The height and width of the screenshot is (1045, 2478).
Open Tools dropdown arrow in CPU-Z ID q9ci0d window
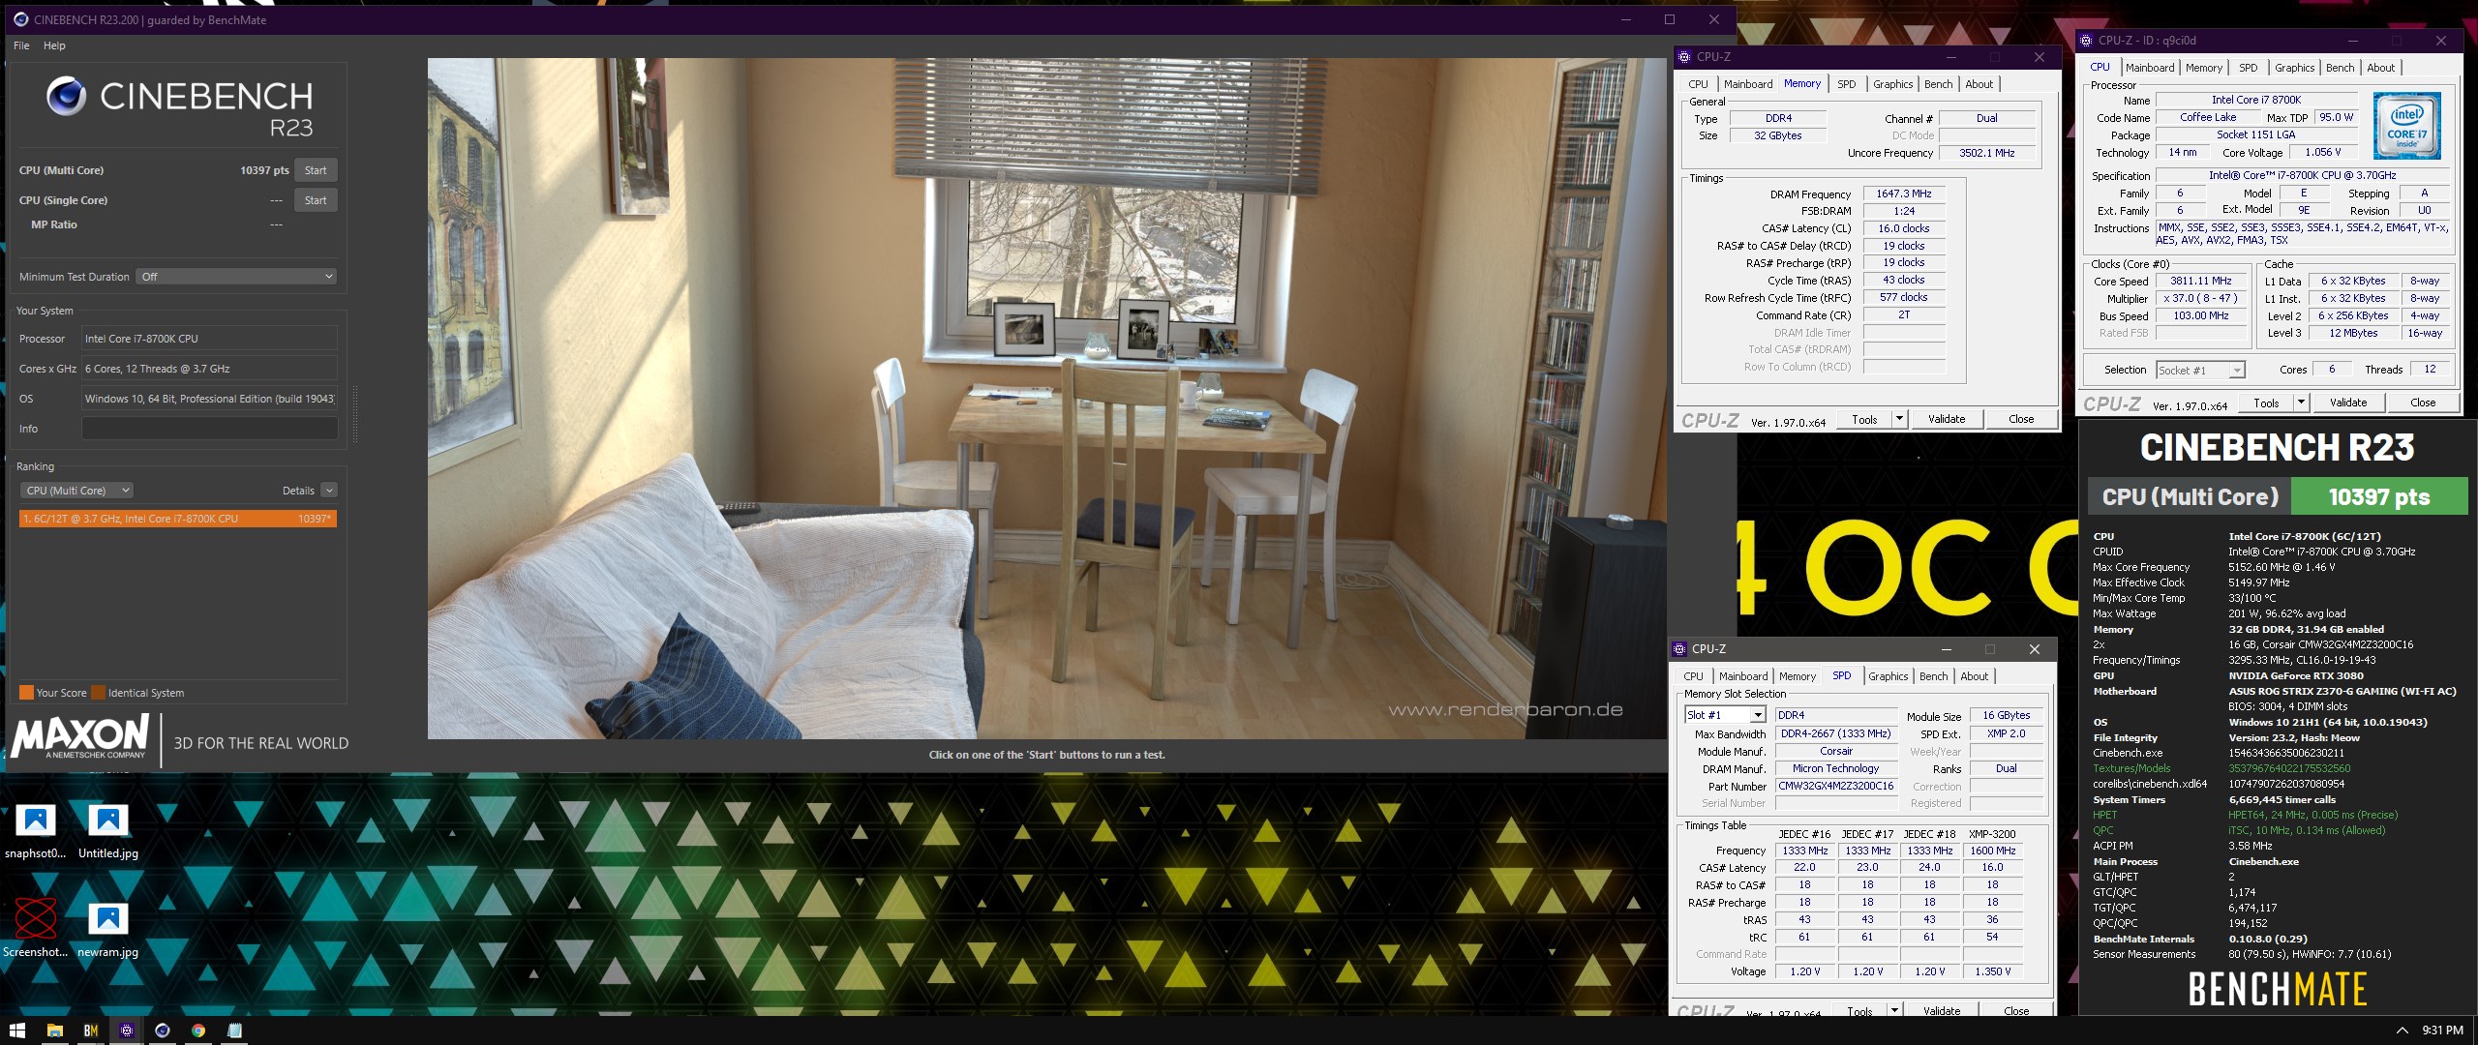click(2301, 403)
